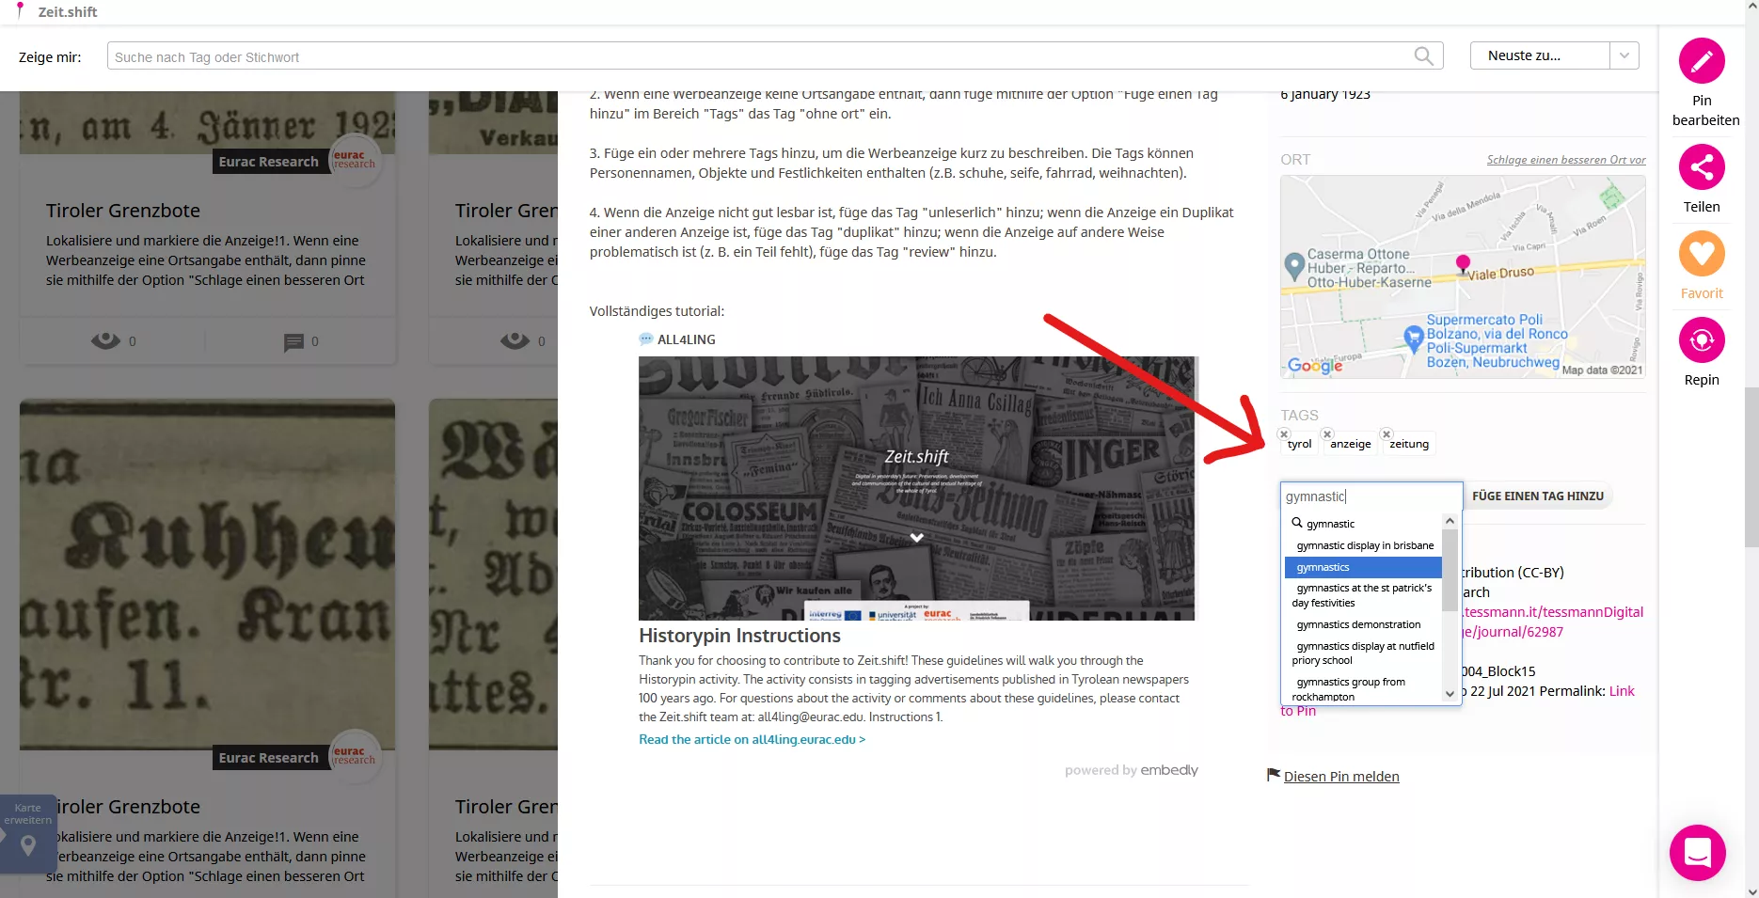1759x898 pixels.
Task: Open the Kuhheu advertisement thumbnail
Action: pos(207,574)
